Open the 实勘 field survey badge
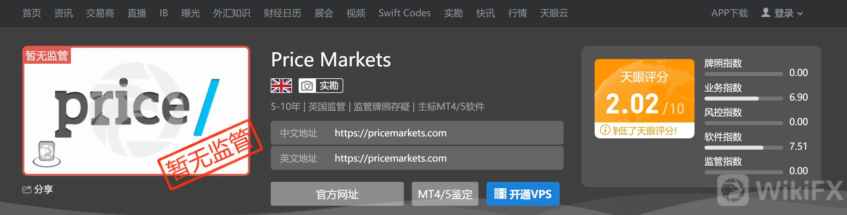Screen dimensions: 847x215 tap(321, 86)
